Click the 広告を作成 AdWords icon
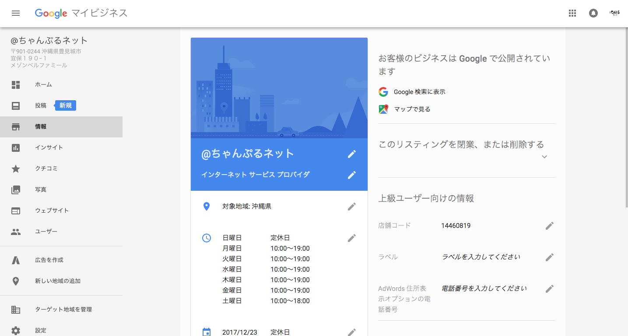 pyautogui.click(x=16, y=260)
